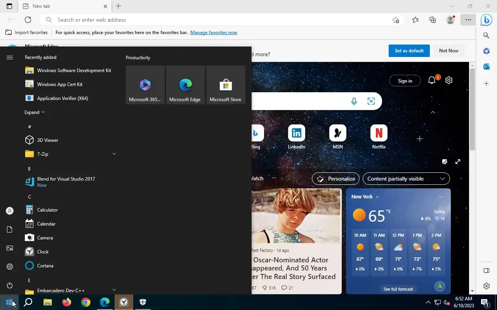The width and height of the screenshot is (497, 310).
Task: Collapse the quick links section
Action: 433,112
